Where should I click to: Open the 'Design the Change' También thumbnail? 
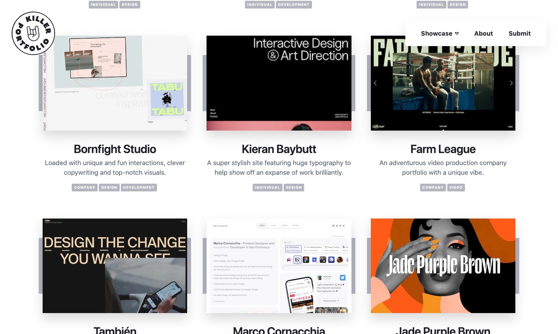pyautogui.click(x=115, y=266)
